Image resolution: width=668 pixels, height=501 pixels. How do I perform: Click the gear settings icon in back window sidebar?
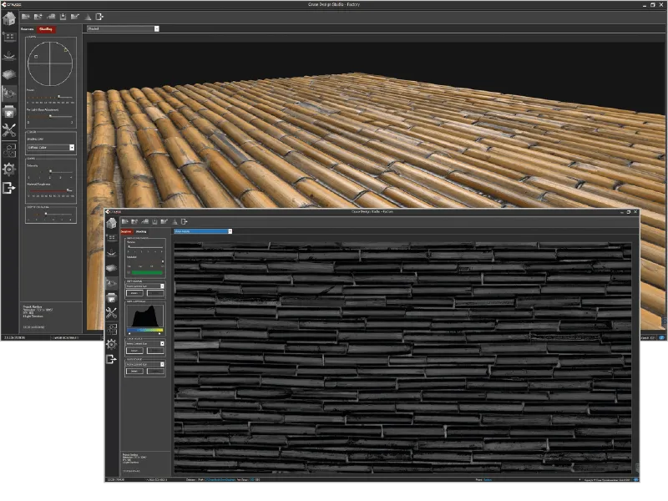point(9,169)
